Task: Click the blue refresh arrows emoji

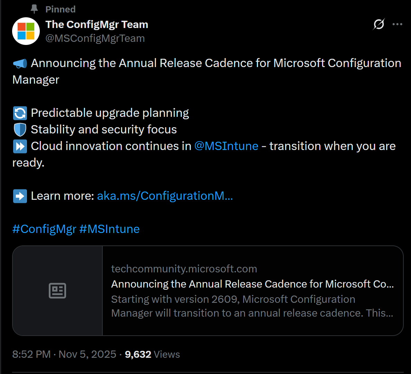Action: 20,113
